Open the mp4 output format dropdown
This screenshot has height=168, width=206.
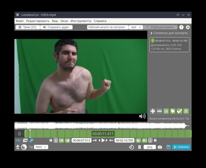point(136,27)
